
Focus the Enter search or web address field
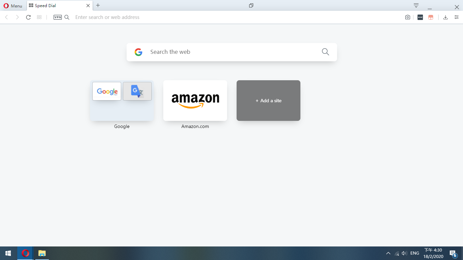tap(236, 17)
